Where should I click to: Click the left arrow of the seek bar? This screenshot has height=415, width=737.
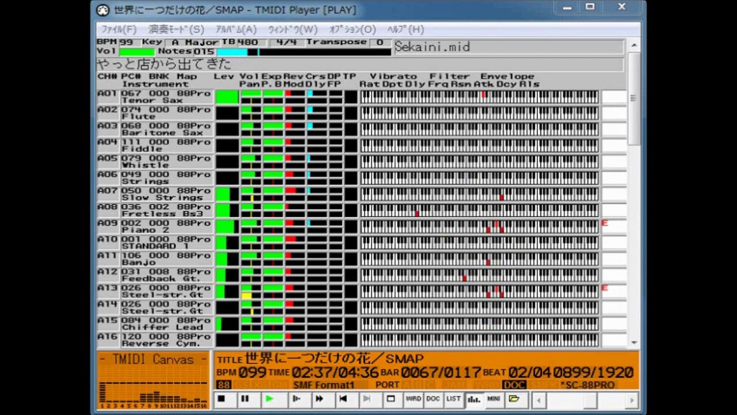pos(538,399)
